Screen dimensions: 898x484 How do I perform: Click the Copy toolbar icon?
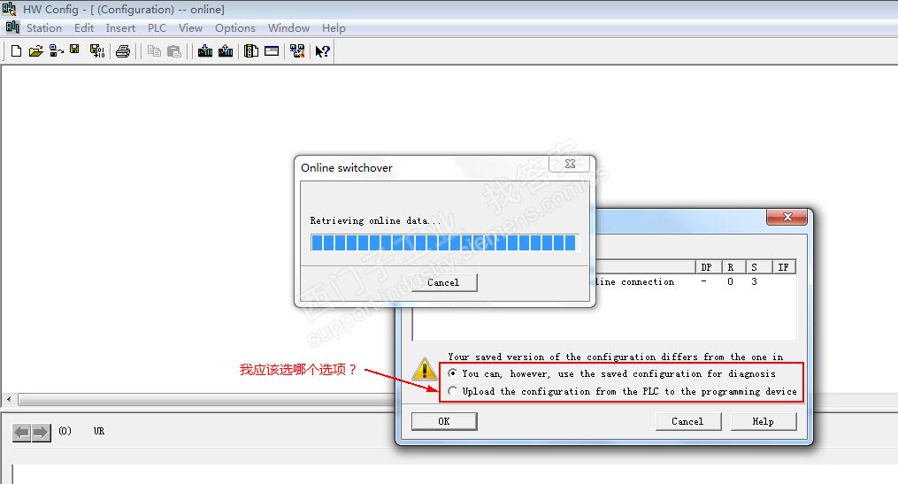153,51
